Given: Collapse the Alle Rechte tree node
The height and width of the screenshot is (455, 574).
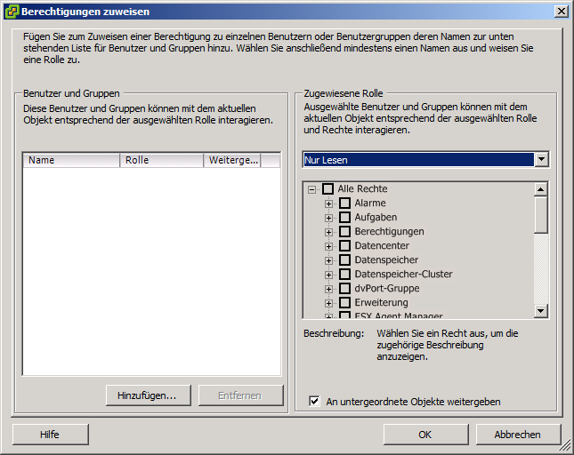Looking at the screenshot, I should click(311, 189).
